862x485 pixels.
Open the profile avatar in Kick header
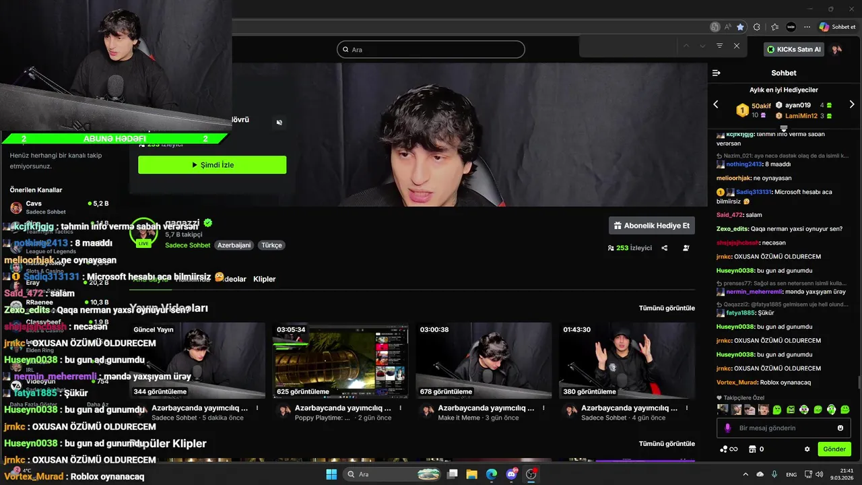(836, 50)
